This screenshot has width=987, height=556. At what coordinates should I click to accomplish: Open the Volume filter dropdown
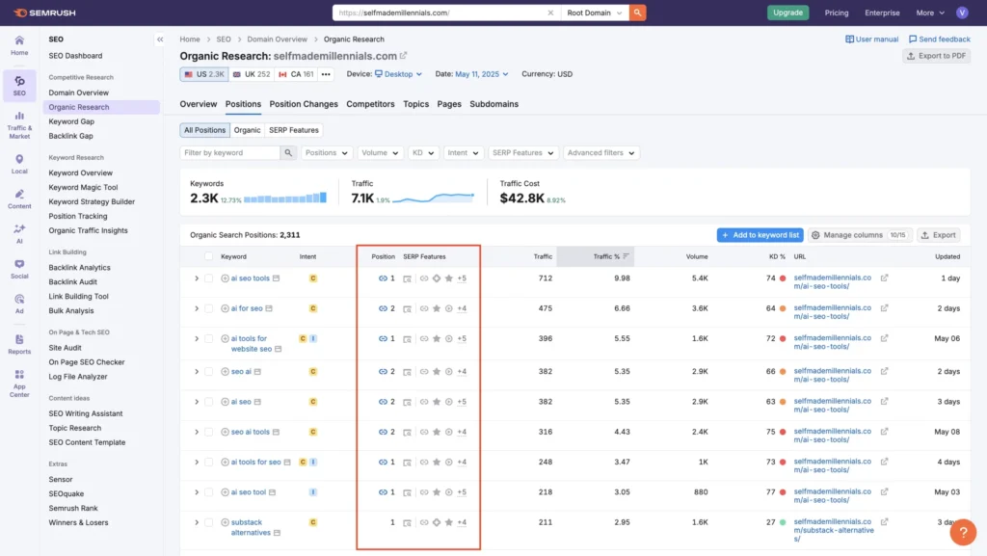click(381, 152)
